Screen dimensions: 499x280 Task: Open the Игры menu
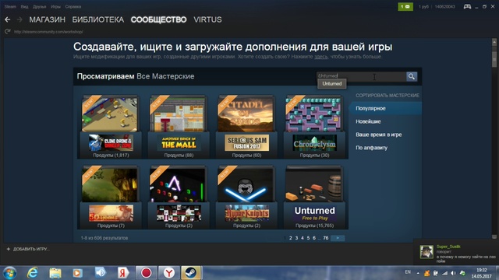tap(55, 7)
